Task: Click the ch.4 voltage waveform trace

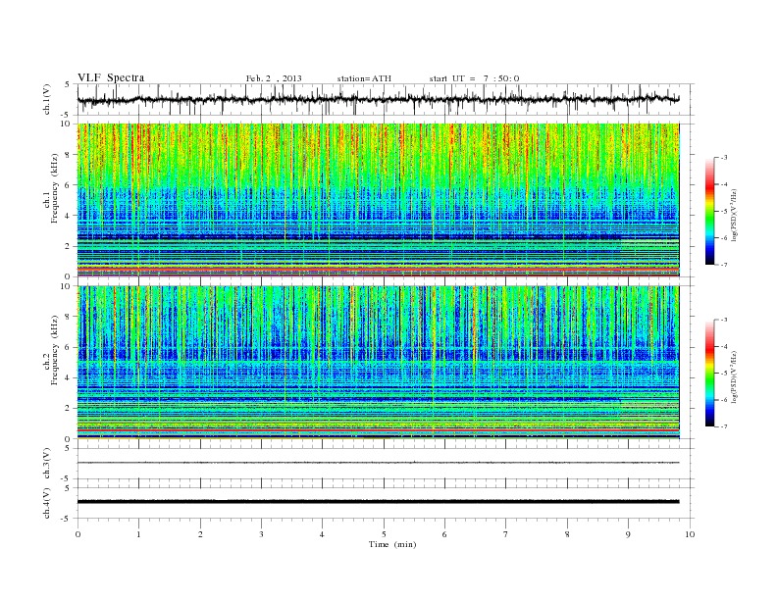Action: [378, 502]
